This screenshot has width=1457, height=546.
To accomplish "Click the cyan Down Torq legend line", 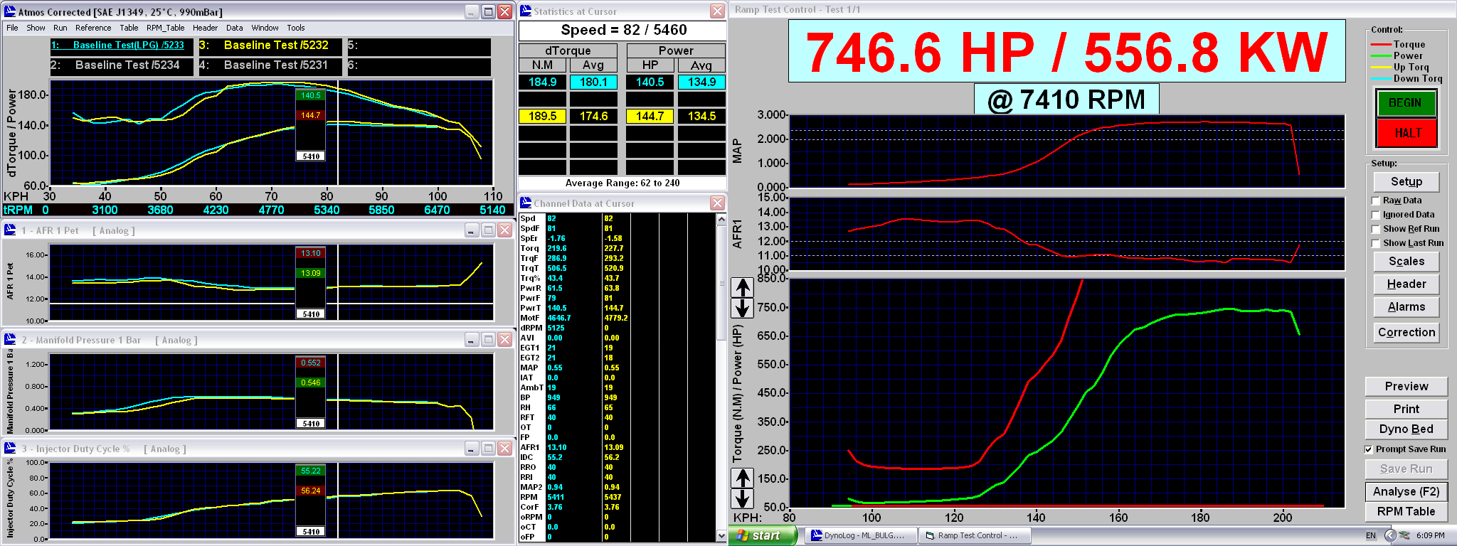I will [x=1381, y=79].
